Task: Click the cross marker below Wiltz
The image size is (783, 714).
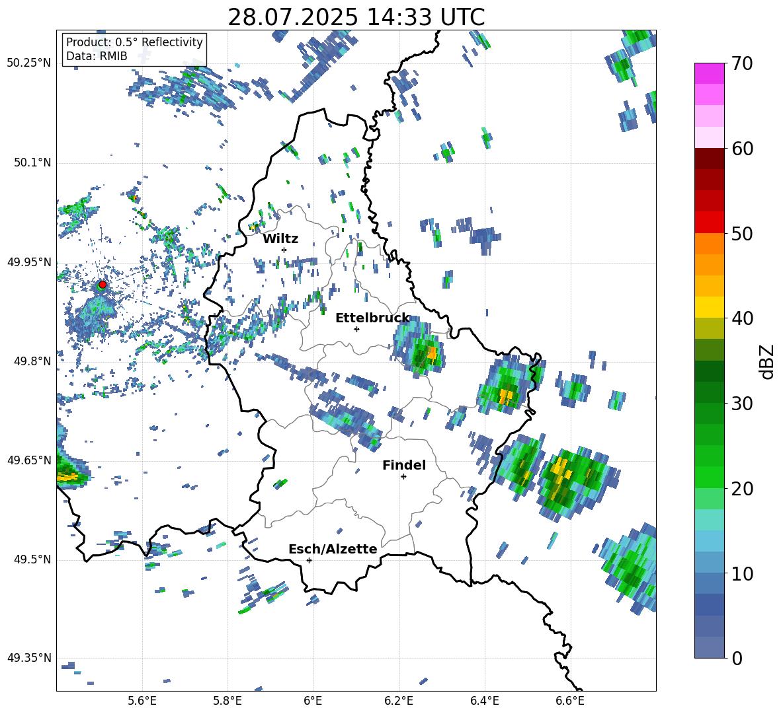Action: pyautogui.click(x=284, y=250)
